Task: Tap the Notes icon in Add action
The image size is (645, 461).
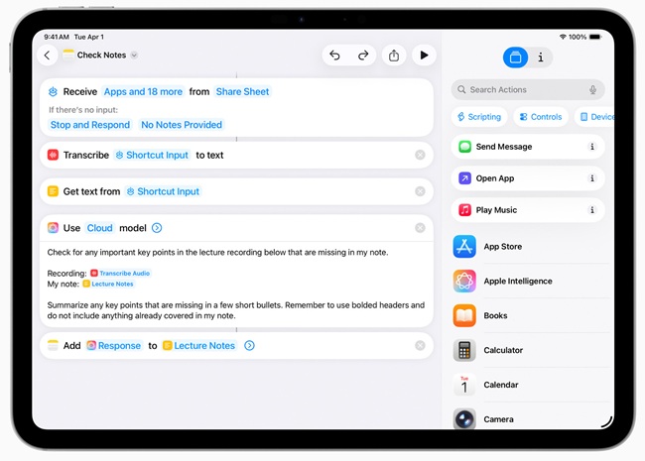Action: [53, 346]
